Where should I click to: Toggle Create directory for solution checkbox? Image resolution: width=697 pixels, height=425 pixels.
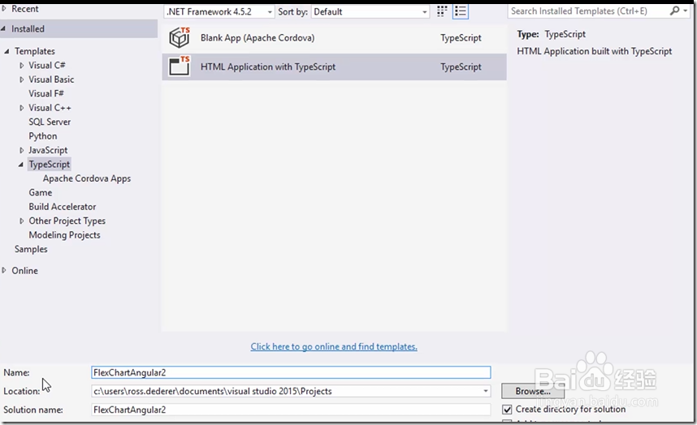tap(507, 409)
